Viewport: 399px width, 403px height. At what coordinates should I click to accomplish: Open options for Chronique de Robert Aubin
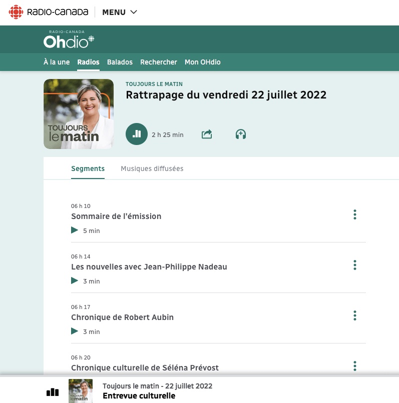pyautogui.click(x=355, y=315)
